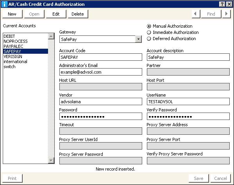Select international account
This screenshot has height=185, width=234.
coord(25,62)
